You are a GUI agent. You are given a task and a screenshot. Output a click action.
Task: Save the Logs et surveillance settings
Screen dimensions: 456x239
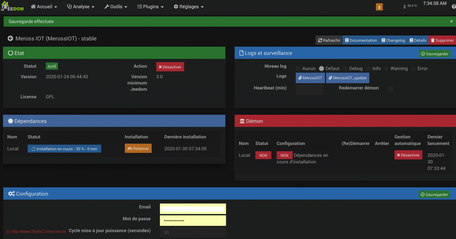(x=434, y=54)
